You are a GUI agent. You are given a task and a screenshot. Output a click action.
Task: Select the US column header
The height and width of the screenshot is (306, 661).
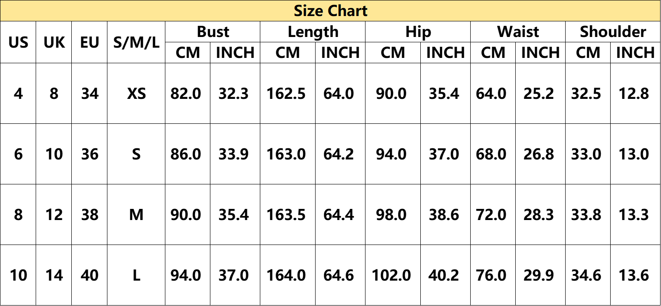point(18,42)
